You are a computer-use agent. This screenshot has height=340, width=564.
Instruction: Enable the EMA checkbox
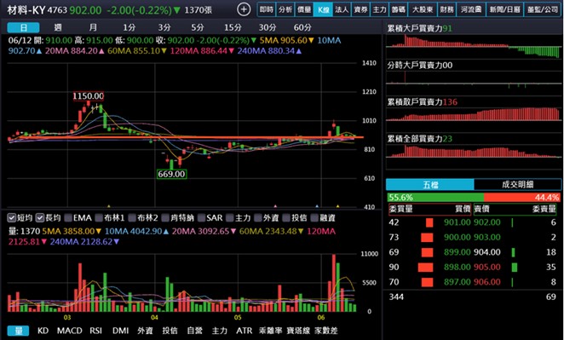point(68,217)
